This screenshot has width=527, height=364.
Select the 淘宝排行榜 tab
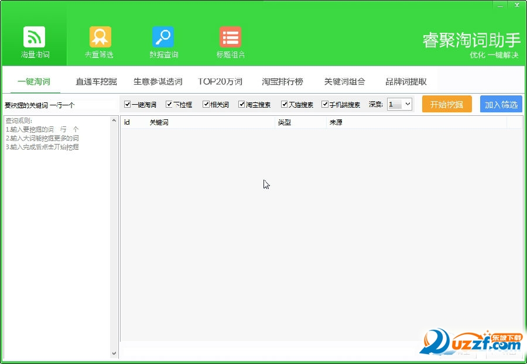point(282,82)
